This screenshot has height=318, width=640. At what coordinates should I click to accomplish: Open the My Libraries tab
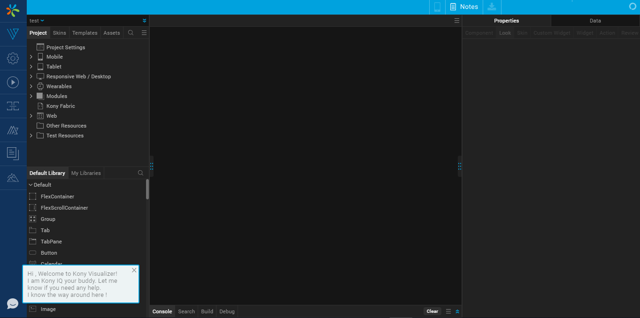86,173
